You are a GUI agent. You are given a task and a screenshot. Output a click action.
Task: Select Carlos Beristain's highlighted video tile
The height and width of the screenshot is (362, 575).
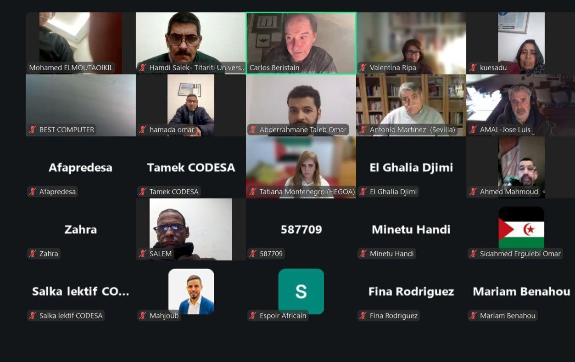pyautogui.click(x=301, y=43)
